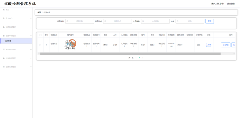The image size is (240, 118).
Task: Focus the 检测名称 search input
Action: [79, 21]
